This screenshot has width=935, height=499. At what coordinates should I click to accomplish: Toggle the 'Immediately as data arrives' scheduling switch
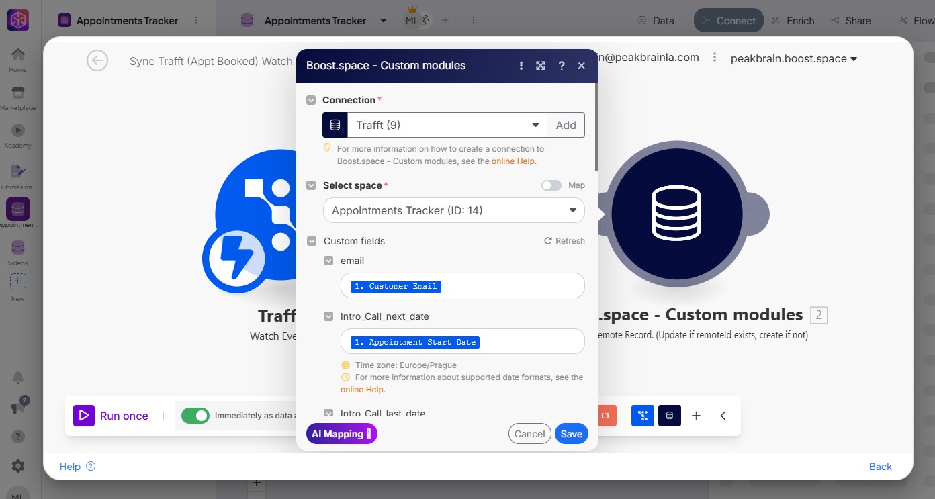pos(195,416)
